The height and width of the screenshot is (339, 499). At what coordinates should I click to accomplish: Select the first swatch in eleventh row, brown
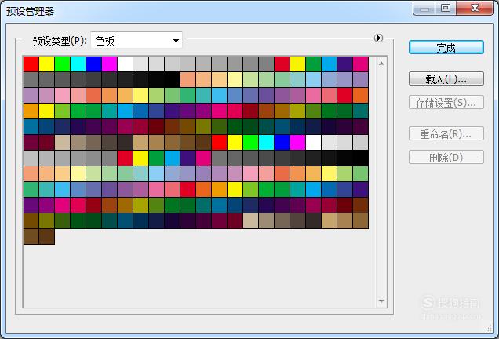pos(31,221)
